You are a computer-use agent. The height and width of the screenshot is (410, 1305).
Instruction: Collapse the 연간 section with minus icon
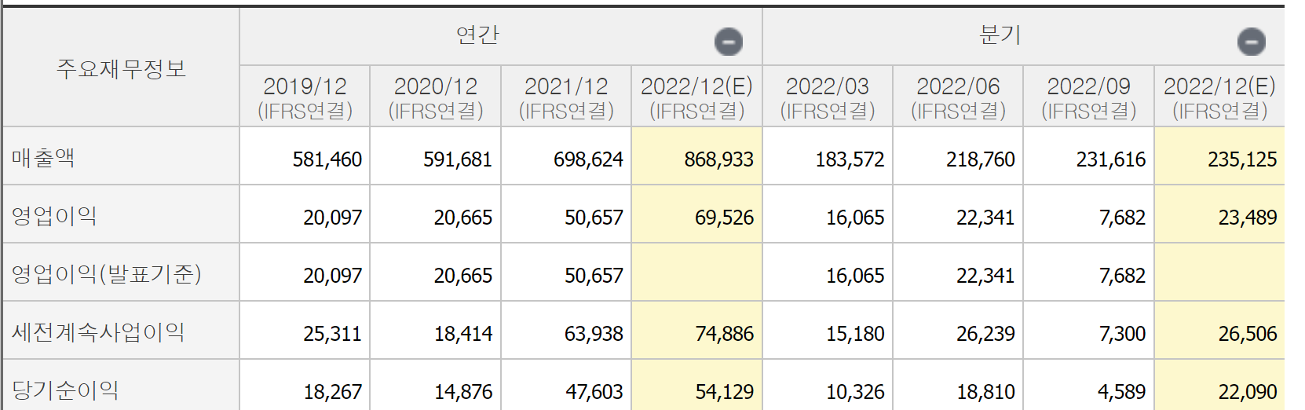(x=728, y=42)
